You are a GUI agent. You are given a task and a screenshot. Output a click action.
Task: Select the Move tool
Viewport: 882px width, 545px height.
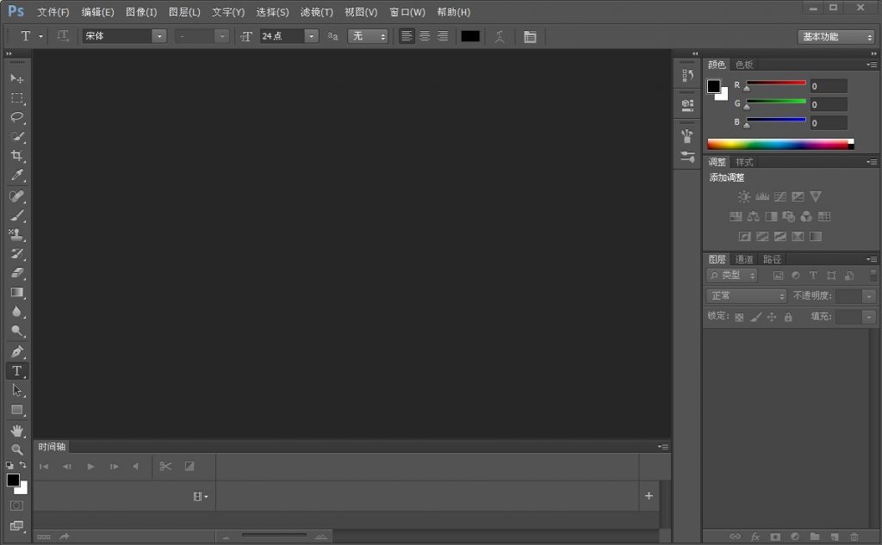point(16,78)
